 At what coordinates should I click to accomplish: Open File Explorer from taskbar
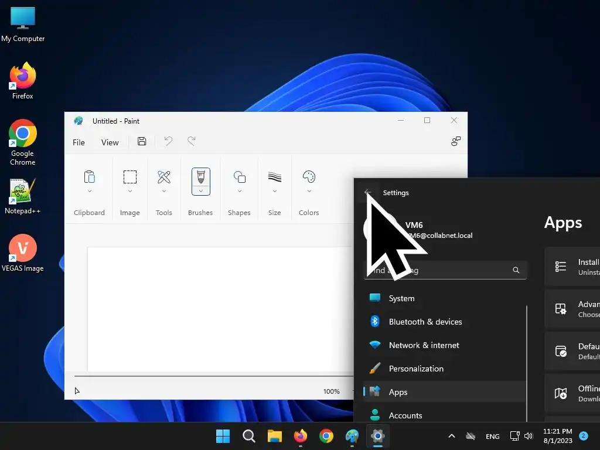coord(274,436)
